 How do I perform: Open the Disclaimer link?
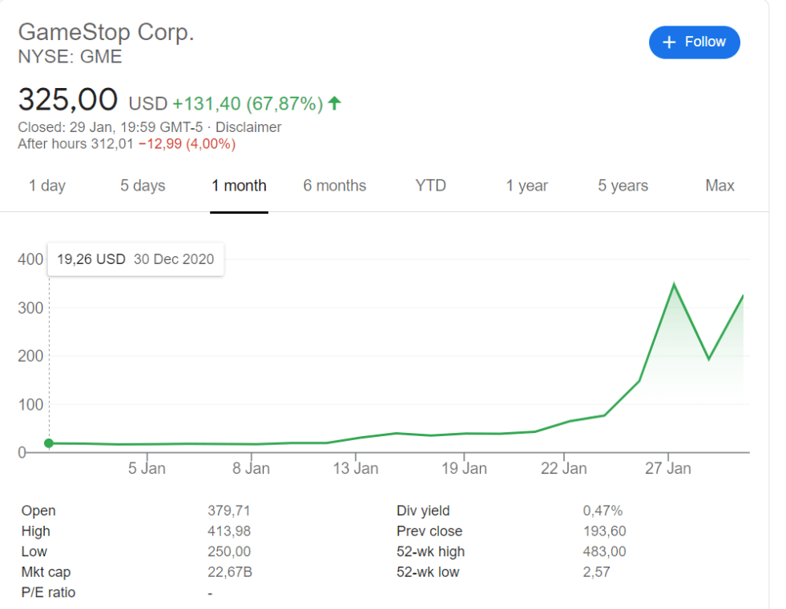(x=248, y=127)
